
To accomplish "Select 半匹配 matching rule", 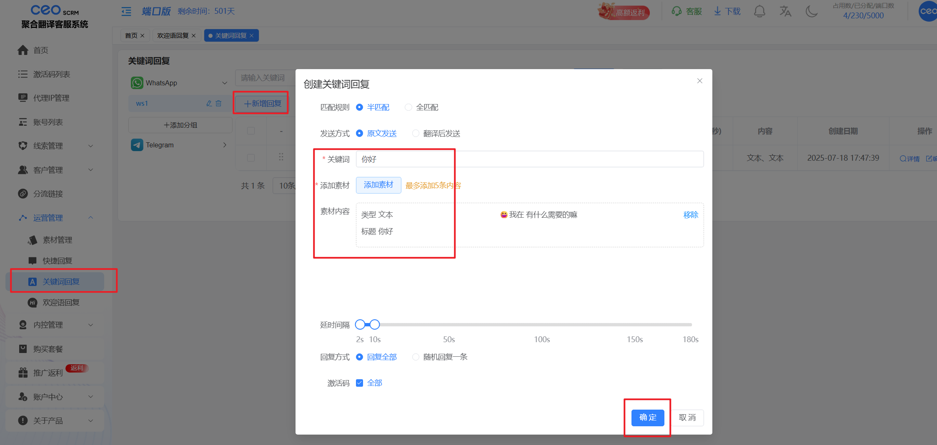I will (x=373, y=107).
